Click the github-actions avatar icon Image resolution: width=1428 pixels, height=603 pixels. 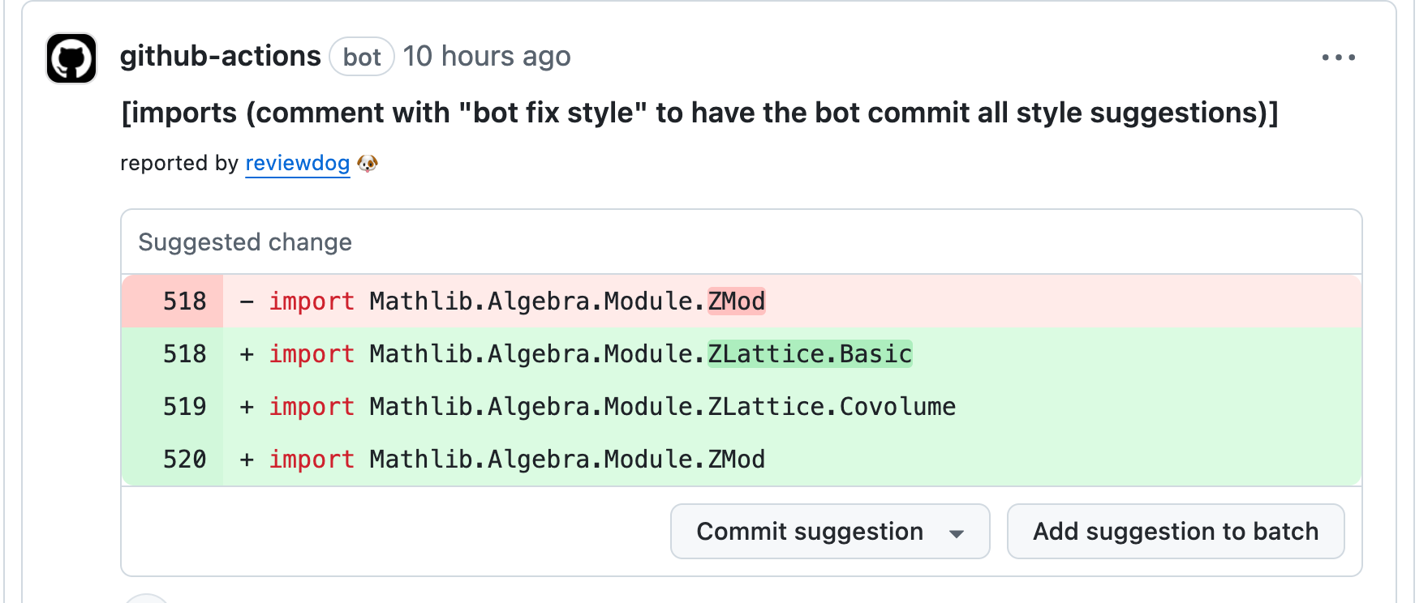point(71,58)
